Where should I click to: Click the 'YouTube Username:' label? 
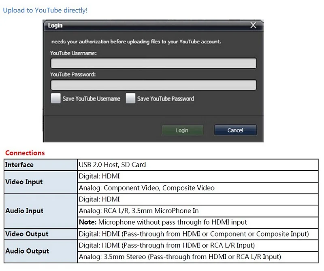point(73,53)
